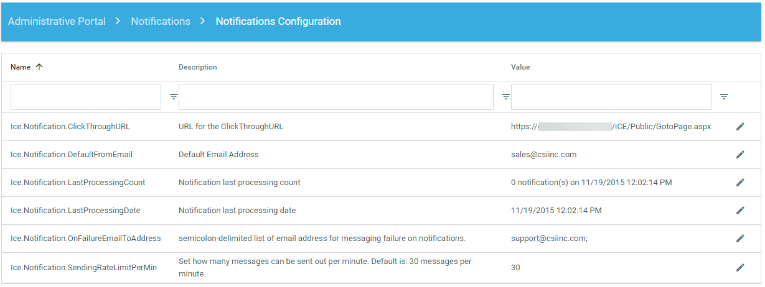Edit the Ice.Notification.ClickThroughURL row
Viewport: 765px width, 287px height.
tap(740, 127)
